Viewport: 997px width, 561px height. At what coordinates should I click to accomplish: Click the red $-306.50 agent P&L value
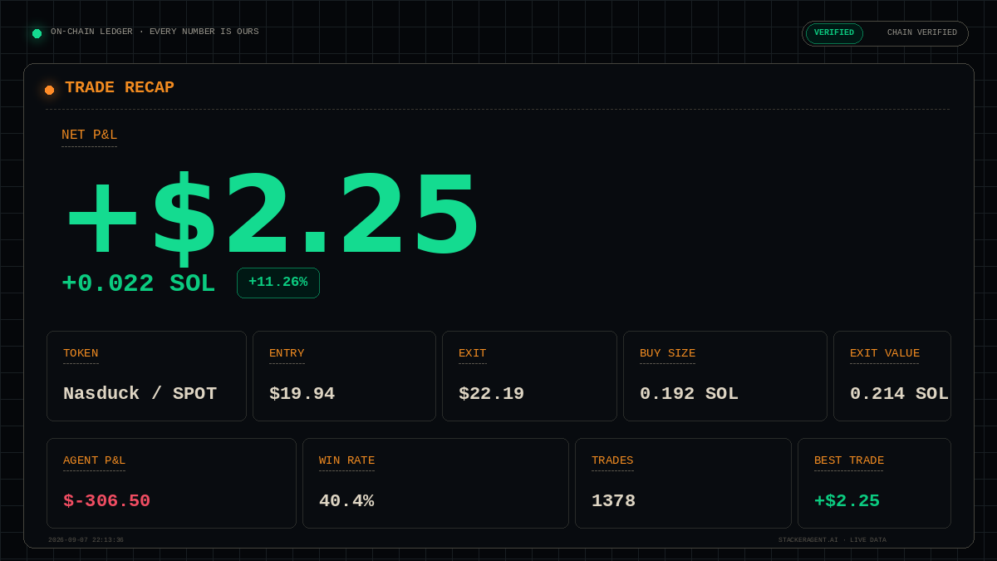click(x=106, y=501)
